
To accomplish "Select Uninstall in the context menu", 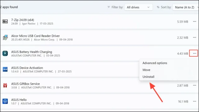I will click(x=148, y=77).
